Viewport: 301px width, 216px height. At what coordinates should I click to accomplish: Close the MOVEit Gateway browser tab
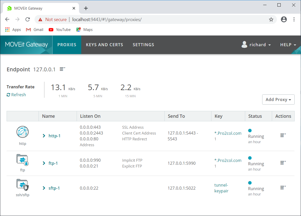click(74, 8)
